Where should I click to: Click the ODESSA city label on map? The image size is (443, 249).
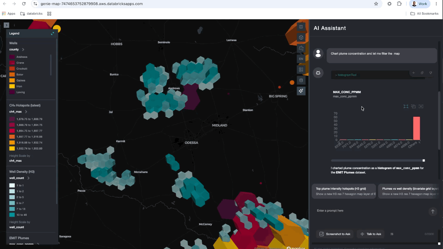coord(191,143)
